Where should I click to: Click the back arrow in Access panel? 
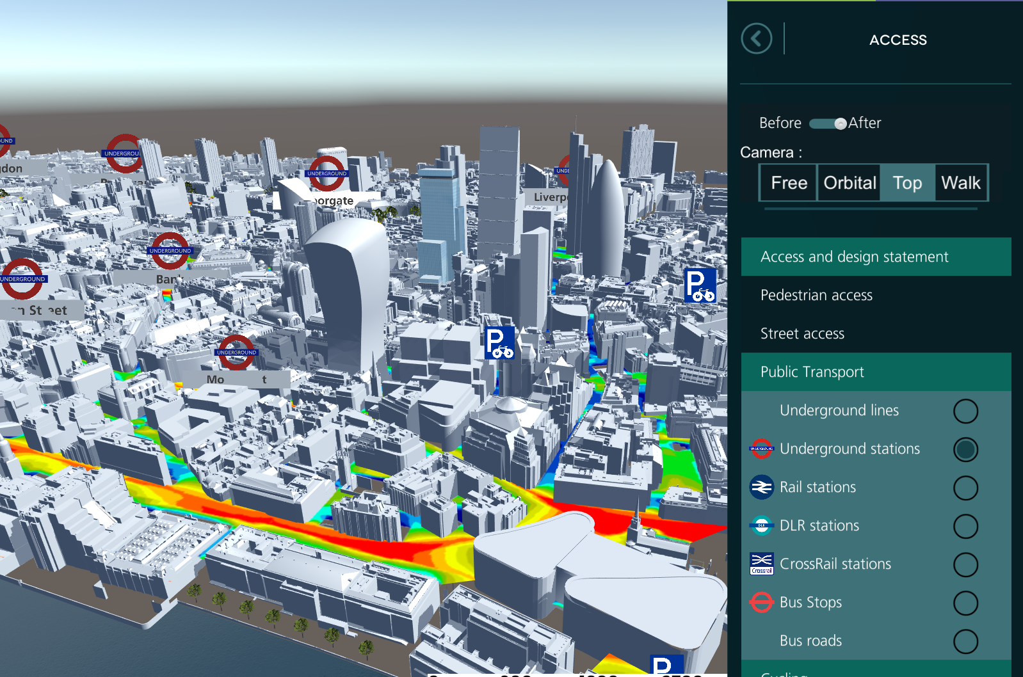click(756, 39)
